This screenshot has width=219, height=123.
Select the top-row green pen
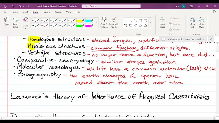coord(62,20)
